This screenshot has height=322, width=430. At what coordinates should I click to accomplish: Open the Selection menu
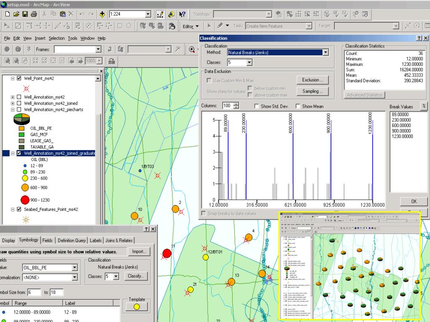[57, 38]
